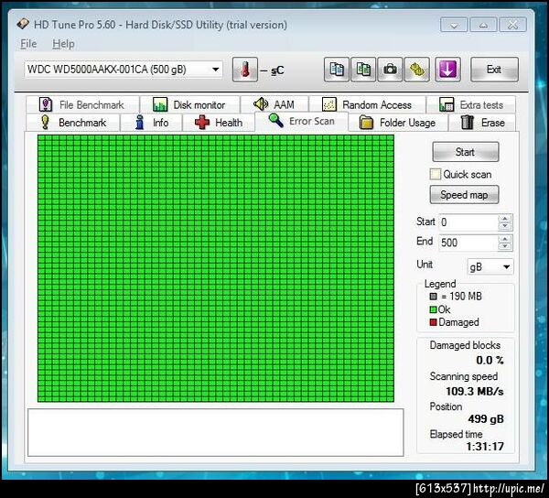Open the Extra tests tab
549x498 pixels.
pyautogui.click(x=471, y=104)
